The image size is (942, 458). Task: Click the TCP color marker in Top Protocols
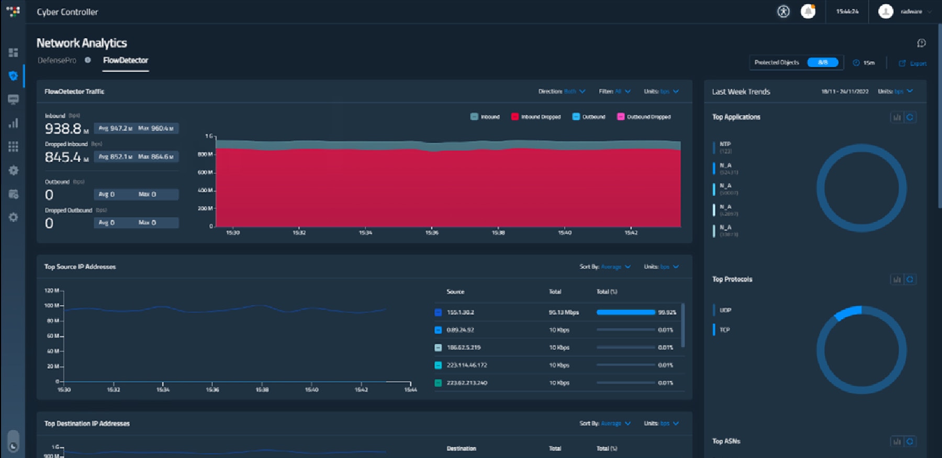714,330
